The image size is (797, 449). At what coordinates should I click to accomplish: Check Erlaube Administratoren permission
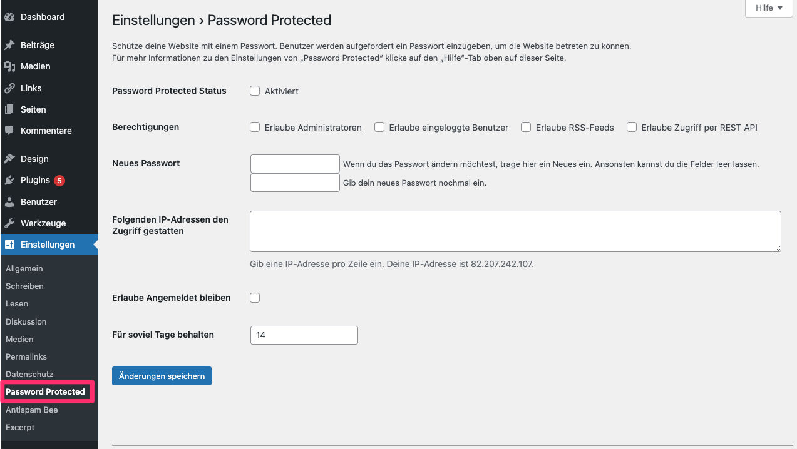pos(255,127)
